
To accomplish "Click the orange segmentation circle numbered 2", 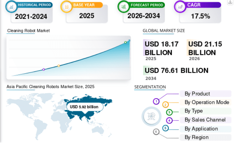I will [x=166, y=105].
